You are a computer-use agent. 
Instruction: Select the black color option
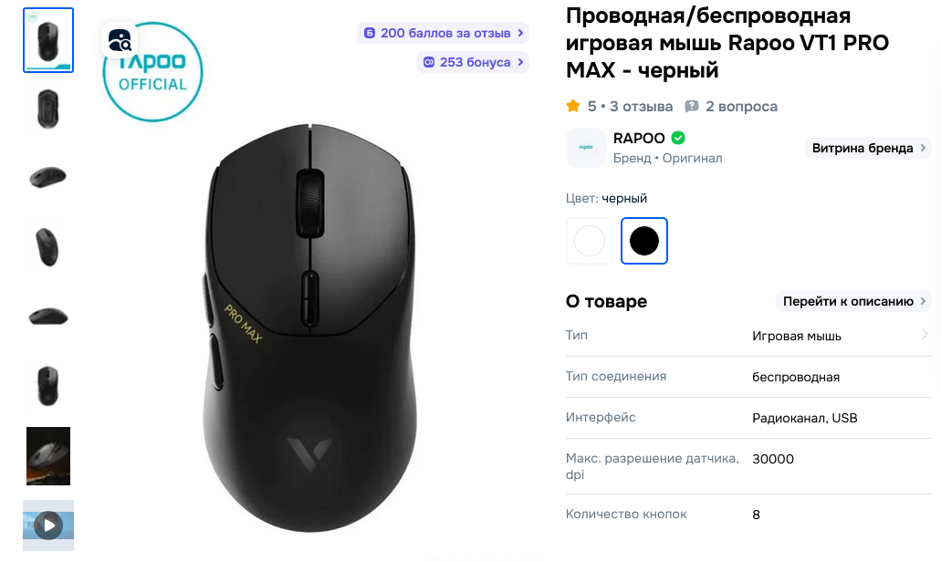tap(644, 241)
